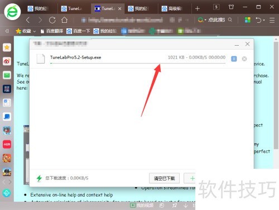Open the green mail icon in the sidebar

7,75
